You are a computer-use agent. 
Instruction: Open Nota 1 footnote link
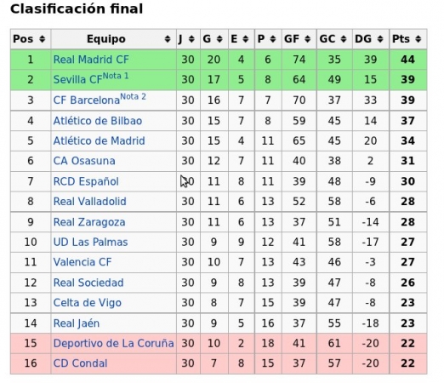click(x=116, y=76)
